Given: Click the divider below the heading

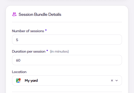Looking at the screenshot, I should (x=67, y=22).
